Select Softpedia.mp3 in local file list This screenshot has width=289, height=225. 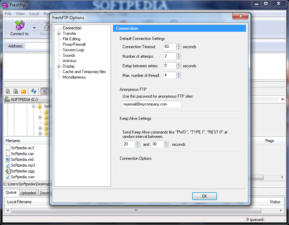tap(23, 165)
